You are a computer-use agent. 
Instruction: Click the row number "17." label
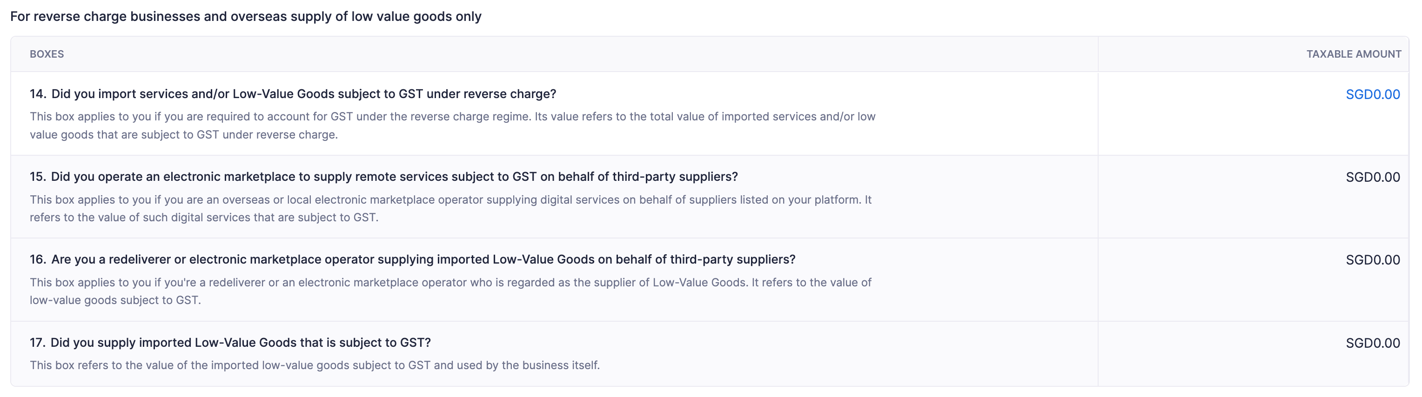(x=38, y=343)
